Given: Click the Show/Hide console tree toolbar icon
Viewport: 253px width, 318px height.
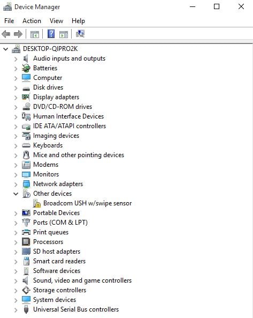Looking at the screenshot, I should 35,34.
